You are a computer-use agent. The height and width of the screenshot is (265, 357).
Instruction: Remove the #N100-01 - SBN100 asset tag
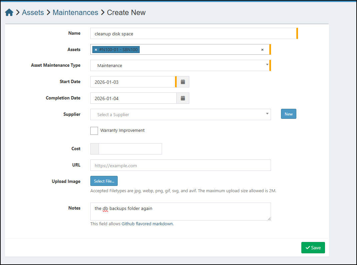click(96, 50)
